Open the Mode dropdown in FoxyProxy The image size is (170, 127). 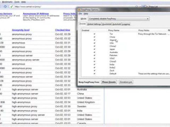[x=119, y=19]
